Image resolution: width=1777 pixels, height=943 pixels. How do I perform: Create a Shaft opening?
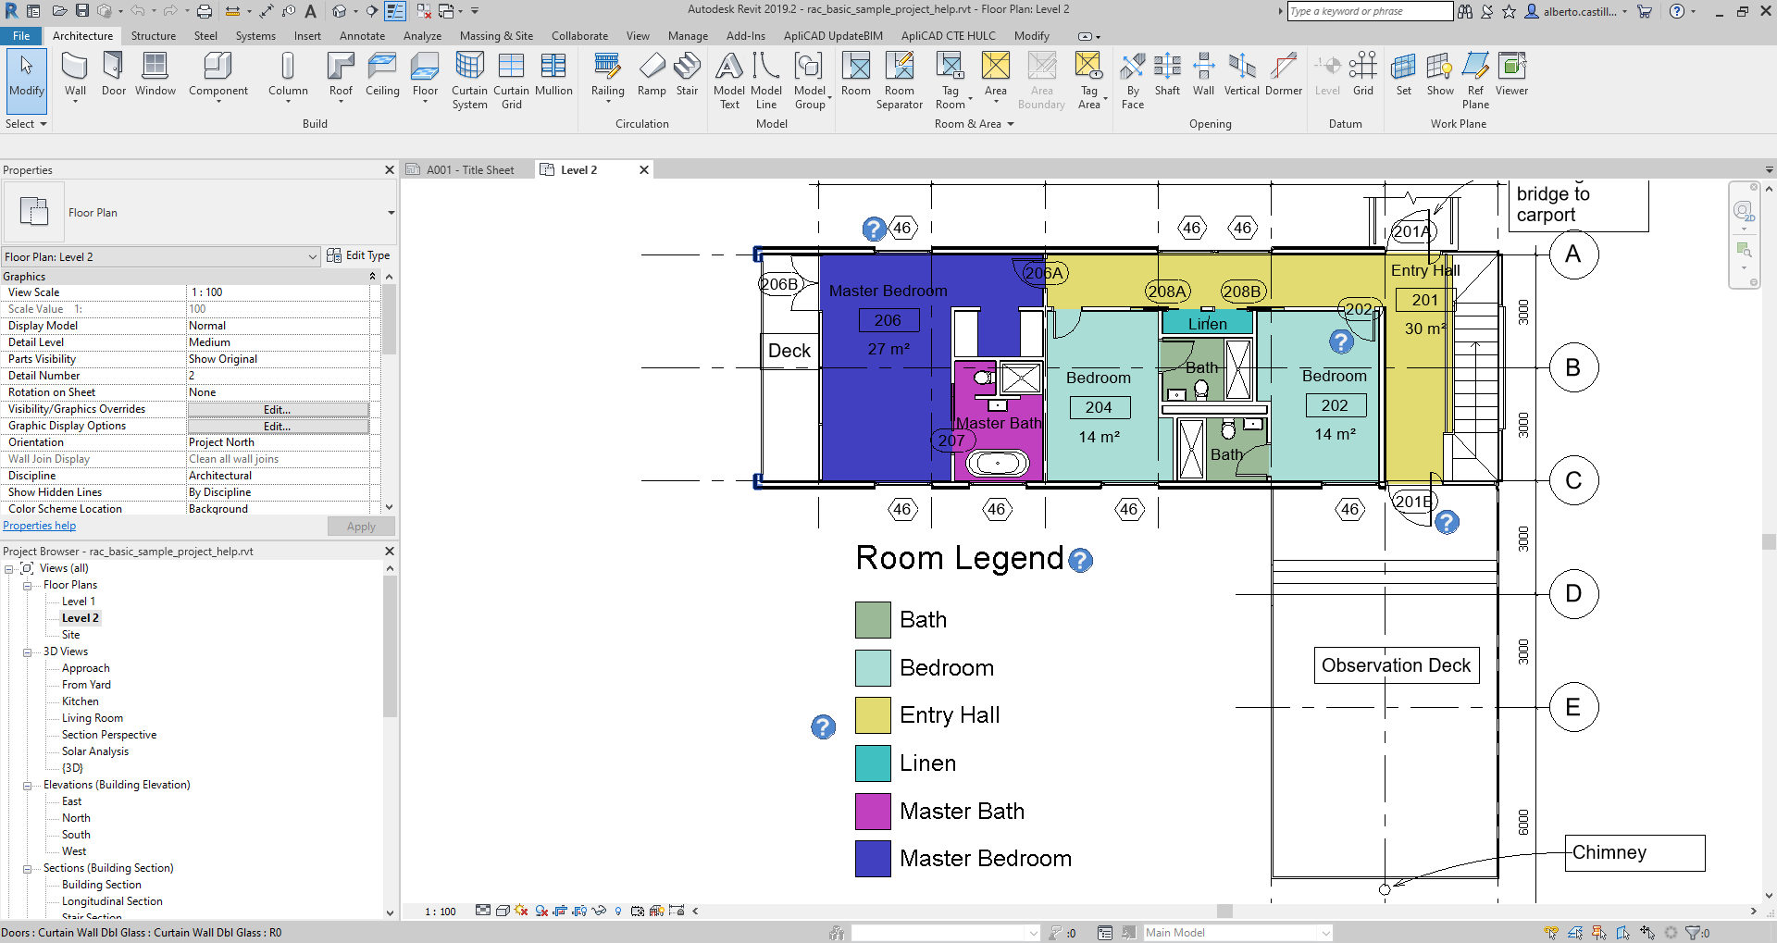(x=1167, y=74)
